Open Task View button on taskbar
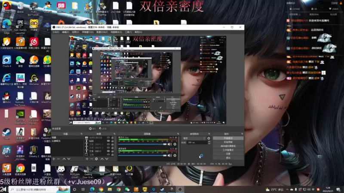This screenshot has width=344, height=193. pyautogui.click(x=83, y=189)
